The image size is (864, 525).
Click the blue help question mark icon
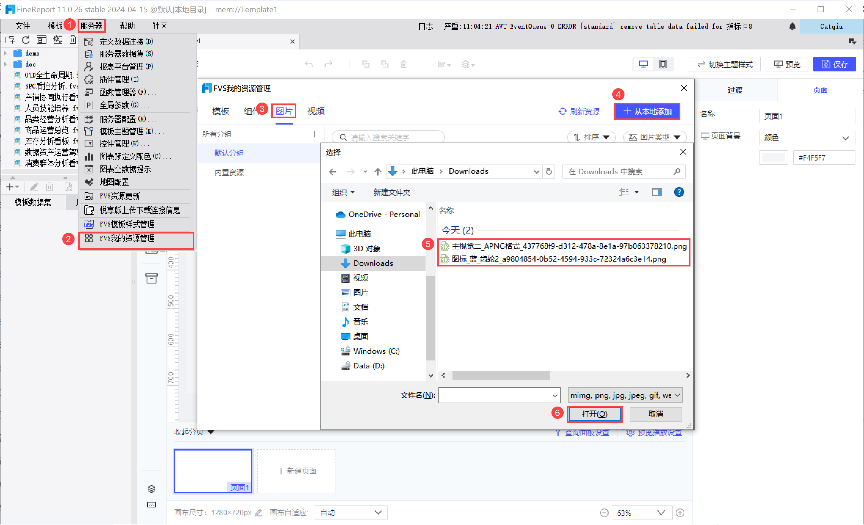click(679, 192)
